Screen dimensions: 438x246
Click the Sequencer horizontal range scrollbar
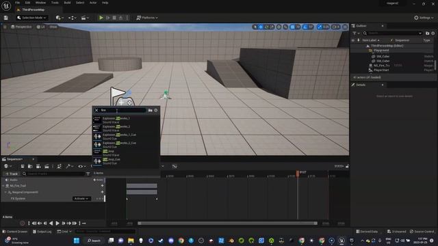click(x=227, y=223)
